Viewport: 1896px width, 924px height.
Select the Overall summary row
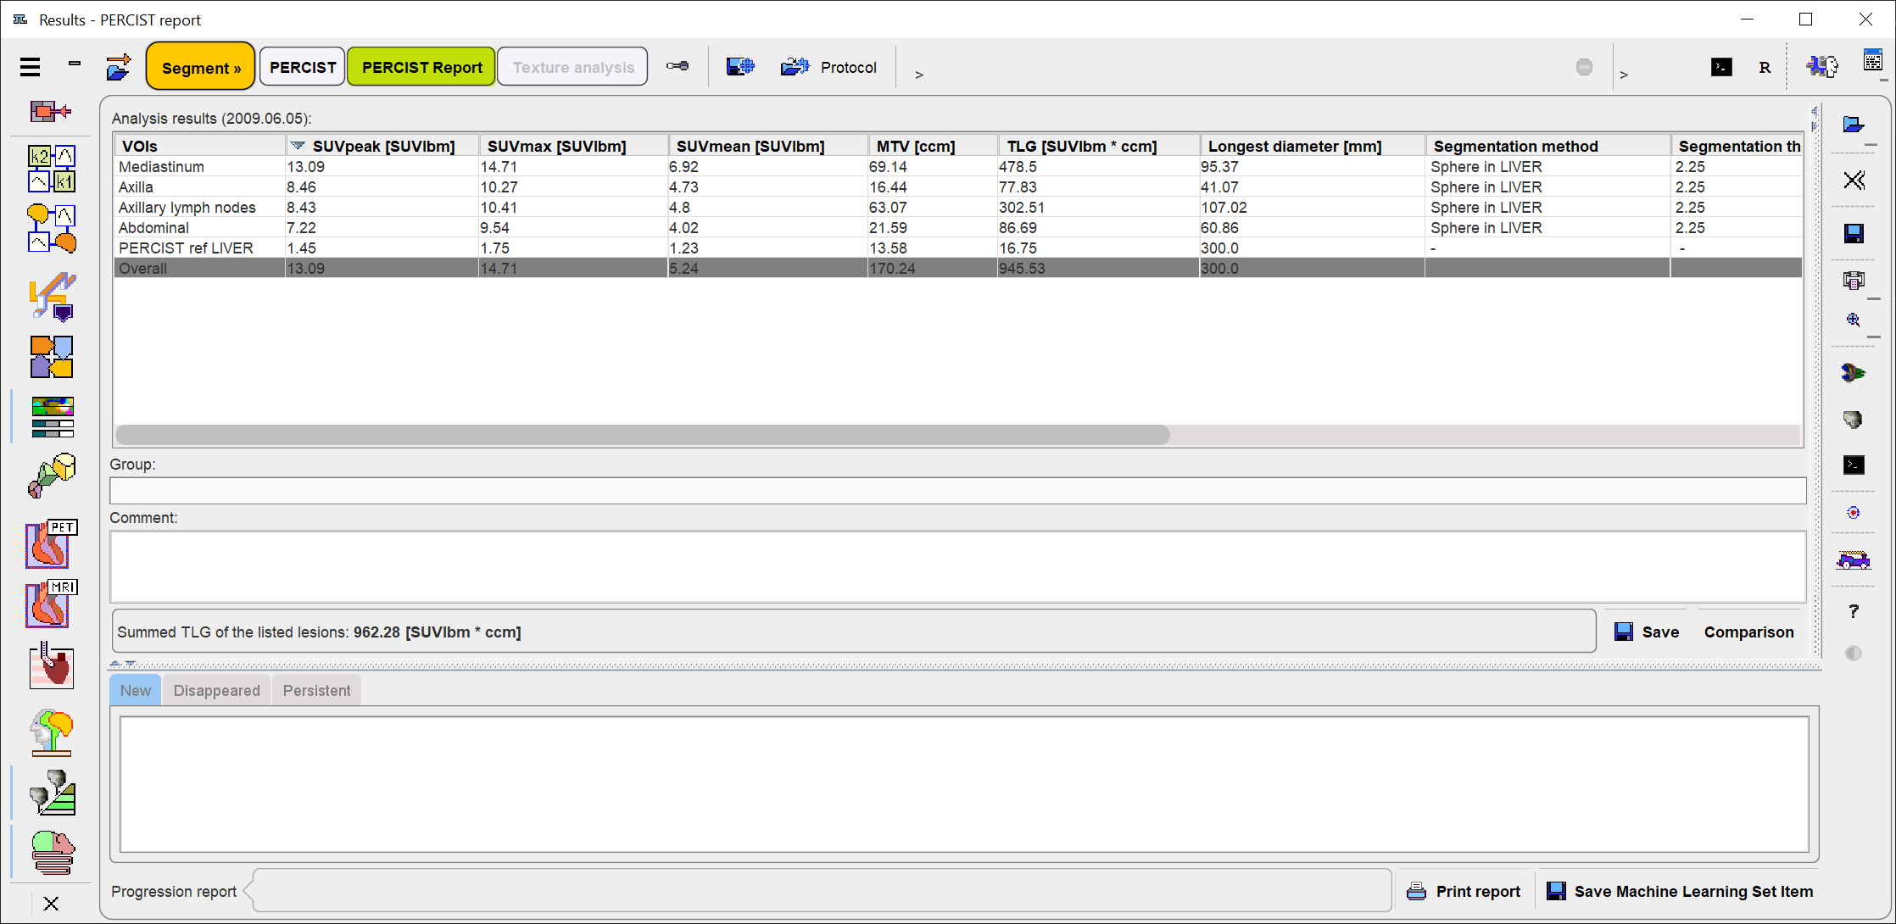958,269
